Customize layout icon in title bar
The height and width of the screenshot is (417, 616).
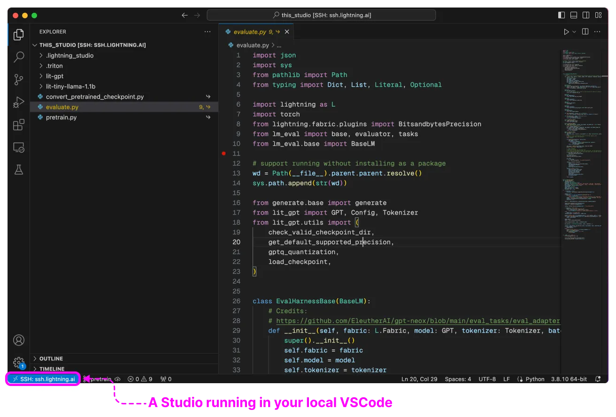598,15
